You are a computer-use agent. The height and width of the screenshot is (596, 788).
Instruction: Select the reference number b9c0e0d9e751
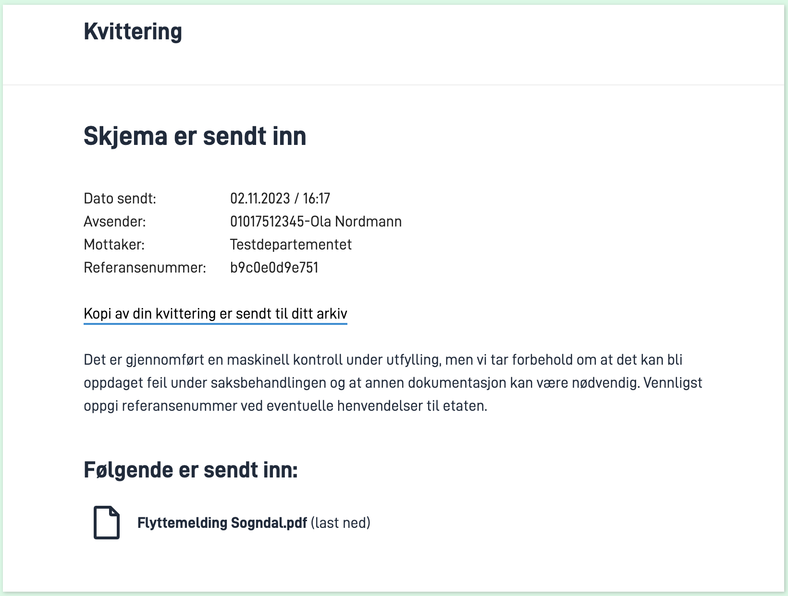click(274, 268)
